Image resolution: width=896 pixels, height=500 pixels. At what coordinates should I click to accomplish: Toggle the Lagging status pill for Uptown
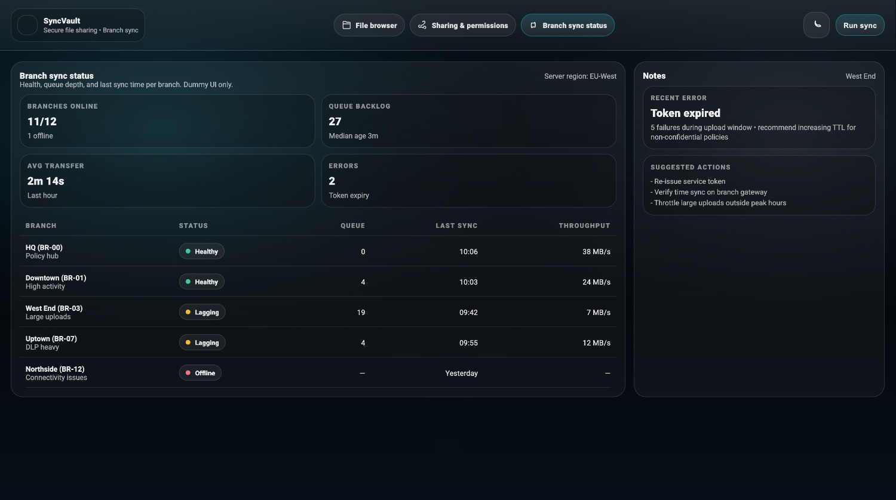click(x=202, y=342)
